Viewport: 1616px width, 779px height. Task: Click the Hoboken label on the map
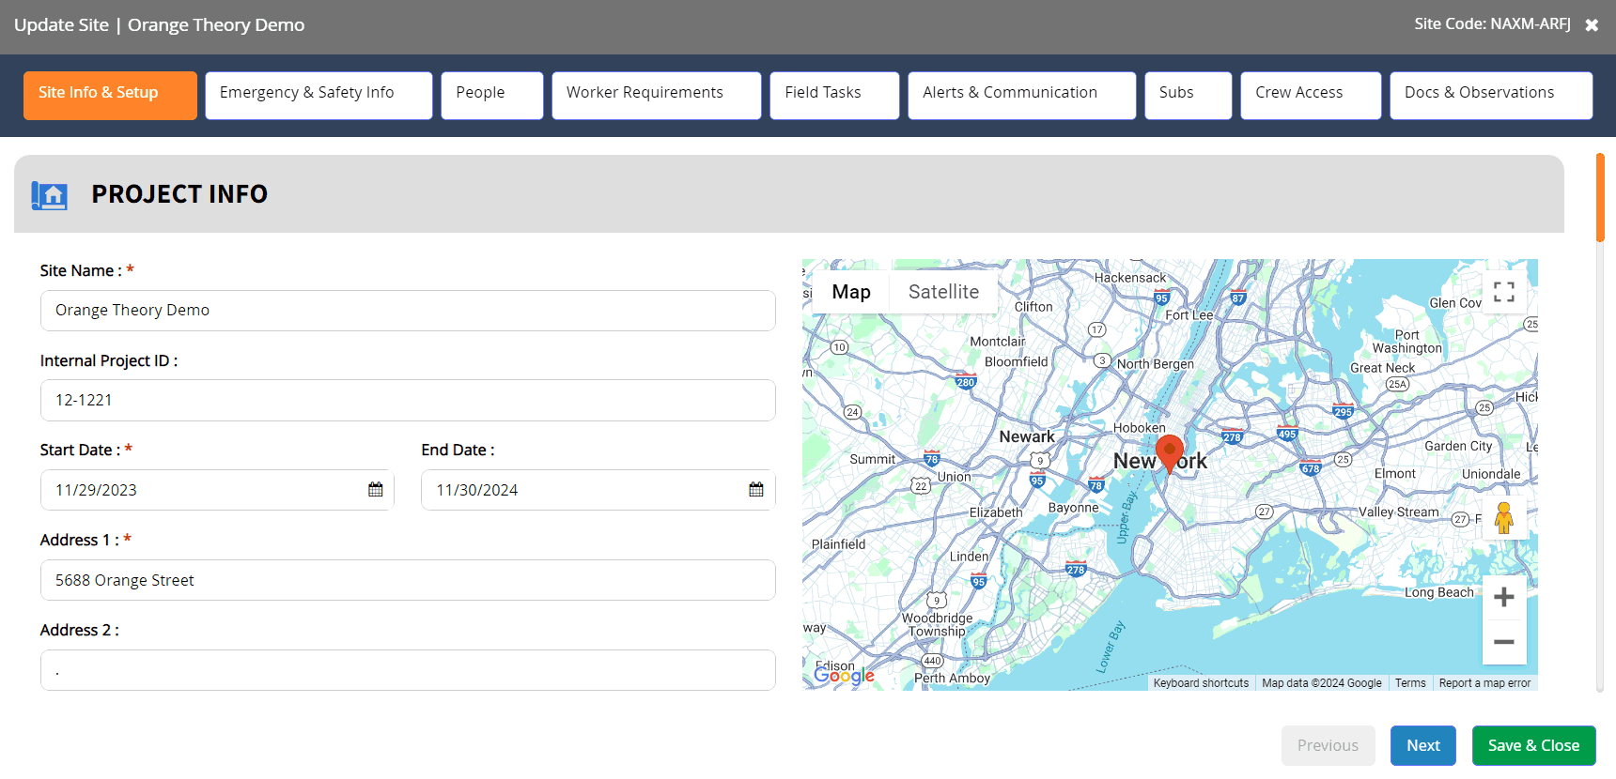(1139, 428)
